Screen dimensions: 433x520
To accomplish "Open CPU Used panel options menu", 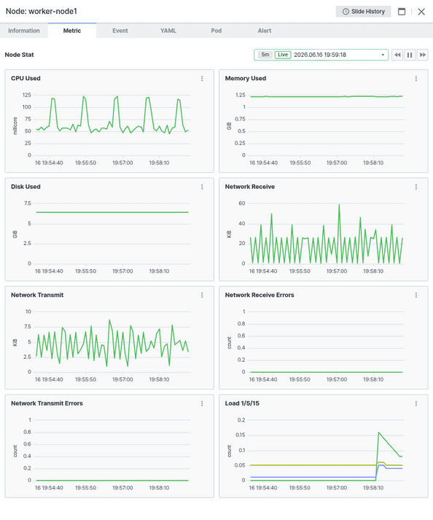I will [x=202, y=79].
